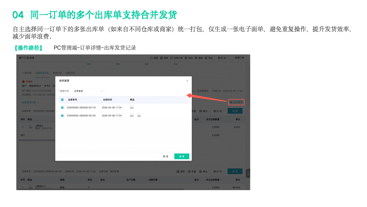This screenshot has width=367, height=207.
Task: Click the green 发货 button in dialog
Action: [x=182, y=156]
